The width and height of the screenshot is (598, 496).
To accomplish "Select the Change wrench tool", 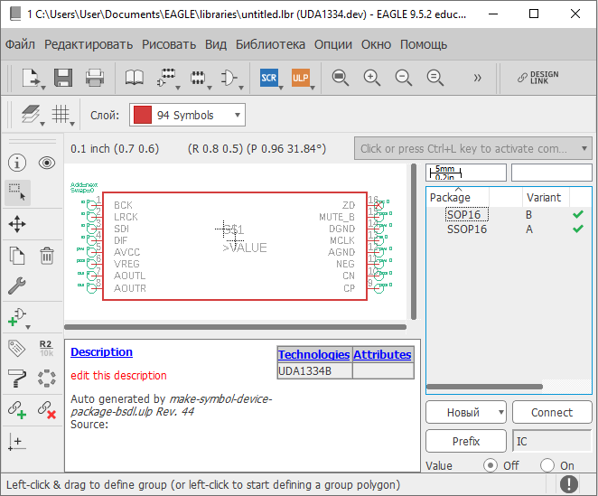I will click(x=17, y=285).
